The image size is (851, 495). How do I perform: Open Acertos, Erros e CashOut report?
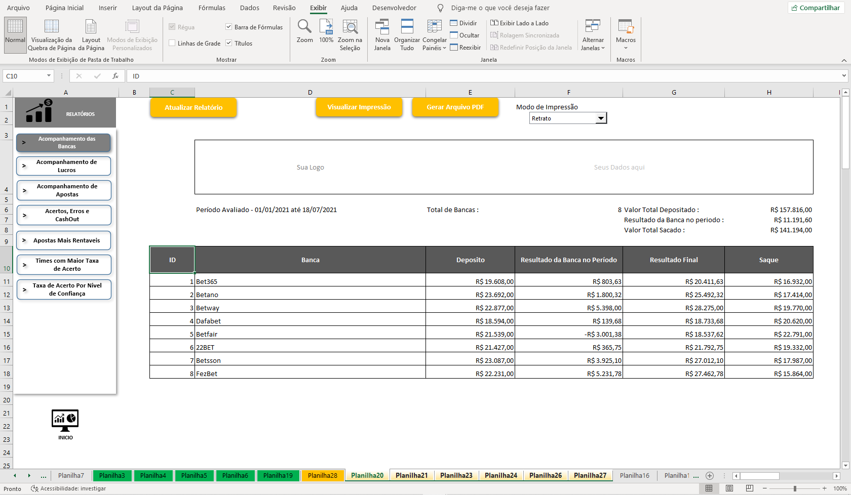coord(64,215)
